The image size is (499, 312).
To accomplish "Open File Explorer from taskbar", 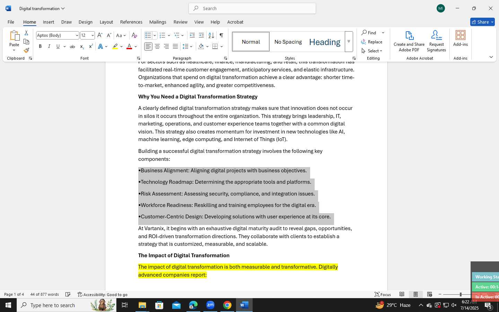I will click(142, 305).
